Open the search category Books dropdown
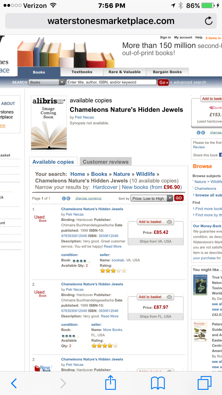Screen dimensions: 222x395 pyautogui.click(x=47, y=82)
